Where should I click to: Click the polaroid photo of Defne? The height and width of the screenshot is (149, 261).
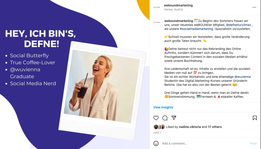click(x=102, y=87)
